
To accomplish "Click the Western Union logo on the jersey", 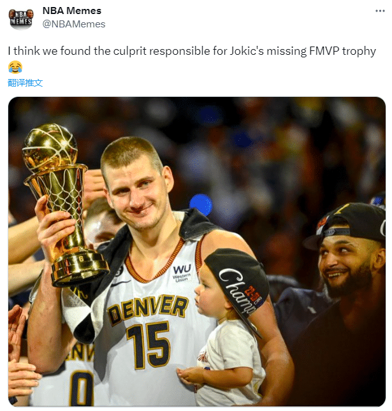I will (x=182, y=273).
